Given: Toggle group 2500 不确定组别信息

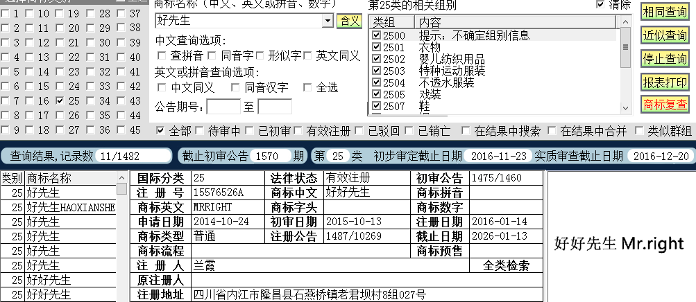Looking at the screenshot, I should coord(376,35).
